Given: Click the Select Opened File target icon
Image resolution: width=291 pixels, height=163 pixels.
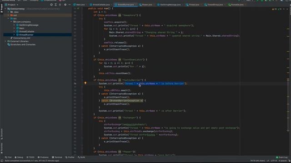Looking at the screenshot, I should 51,5.
